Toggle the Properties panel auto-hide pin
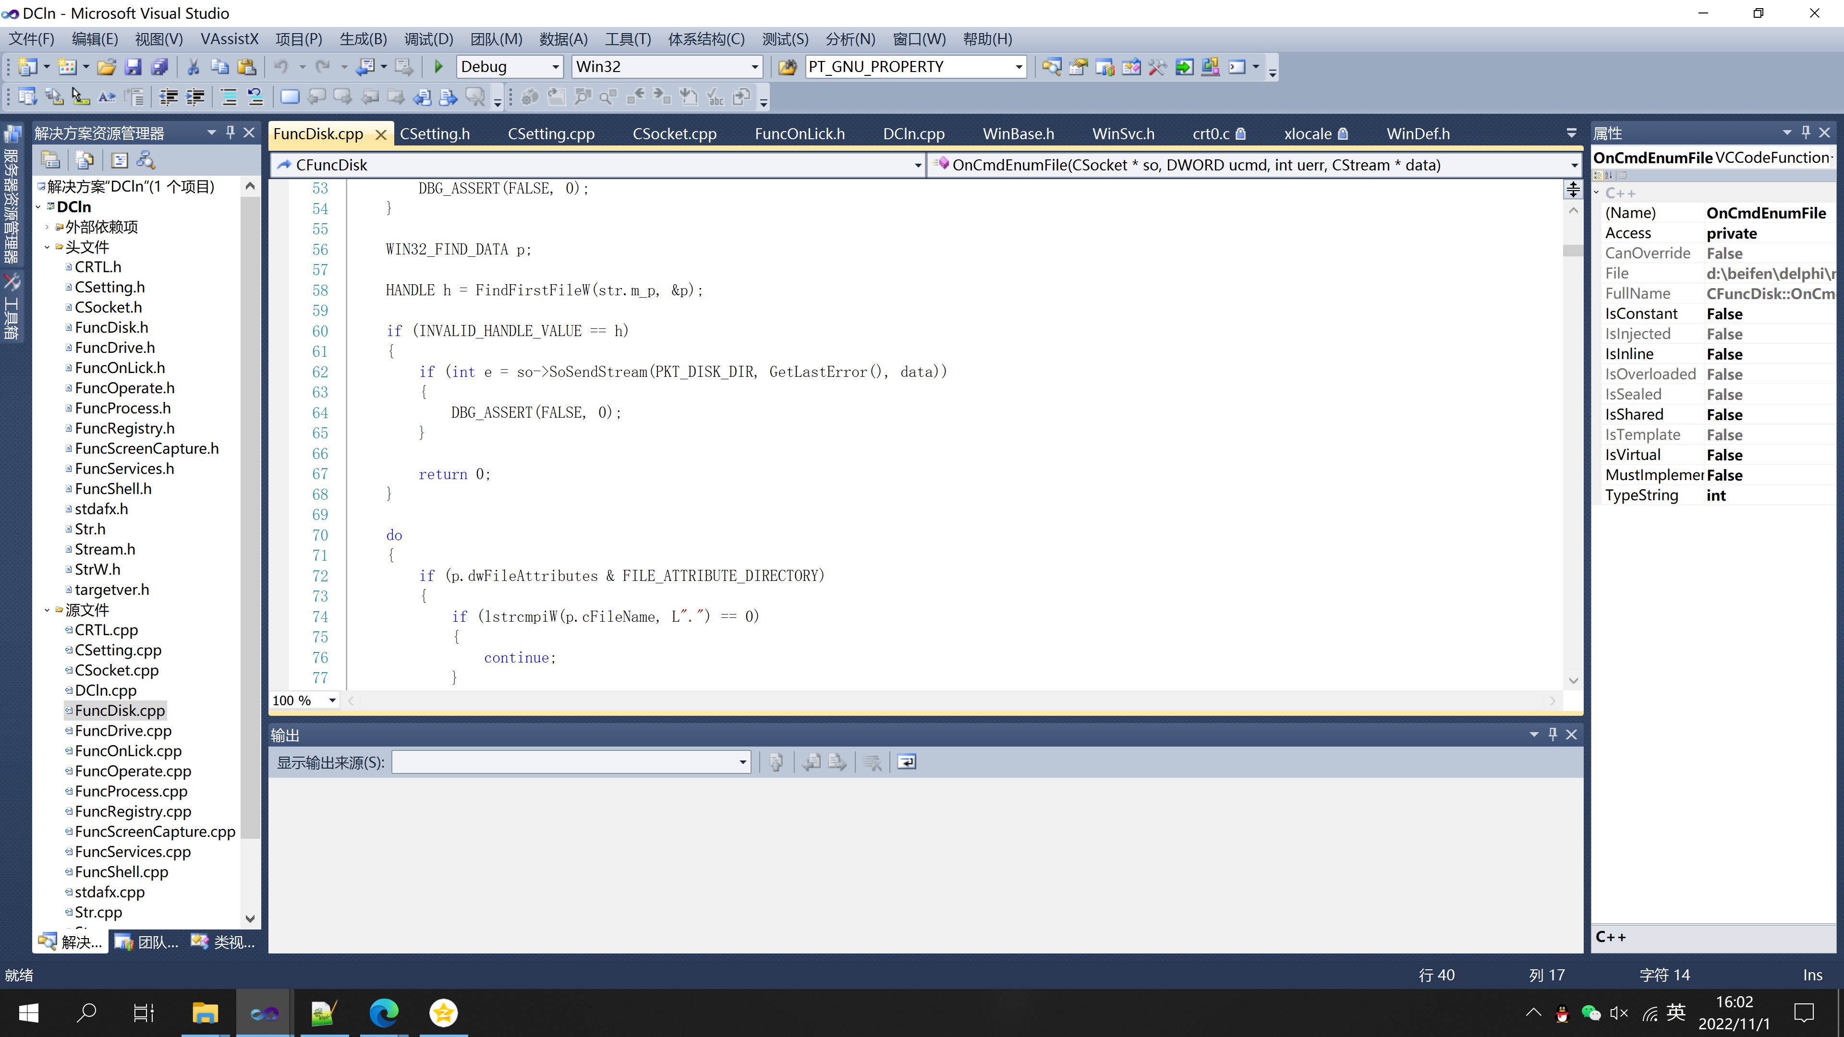1844x1037 pixels. [1806, 133]
